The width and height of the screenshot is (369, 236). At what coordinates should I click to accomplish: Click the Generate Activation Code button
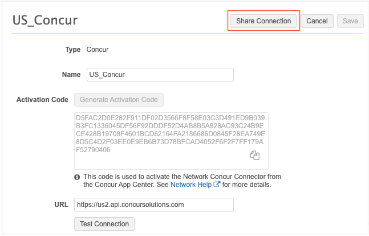[x=119, y=100]
